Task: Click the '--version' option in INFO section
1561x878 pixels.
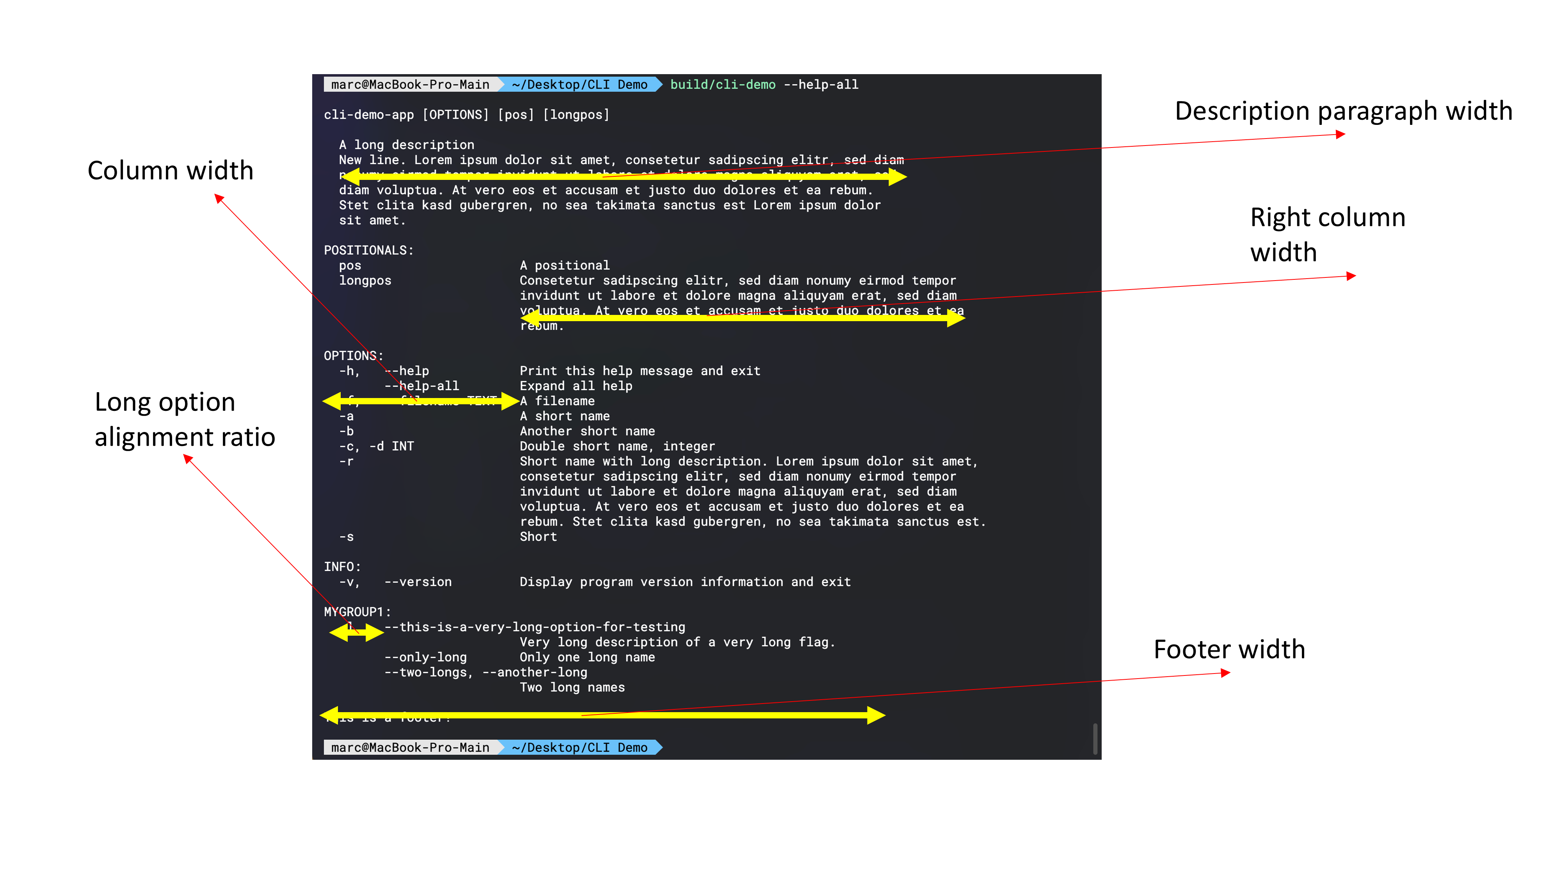Action: pos(418,582)
